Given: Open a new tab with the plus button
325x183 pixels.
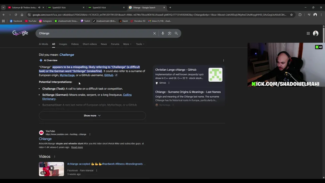Looking at the screenshot, I should pyautogui.click(x=170, y=8).
